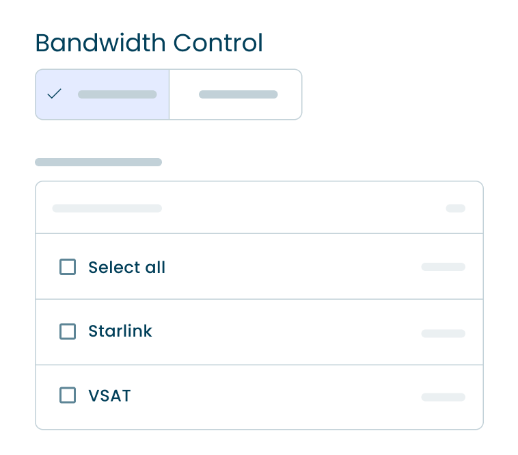The height and width of the screenshot is (455, 518).
Task: Click the value placeholder in Select all row
Action: (x=443, y=267)
